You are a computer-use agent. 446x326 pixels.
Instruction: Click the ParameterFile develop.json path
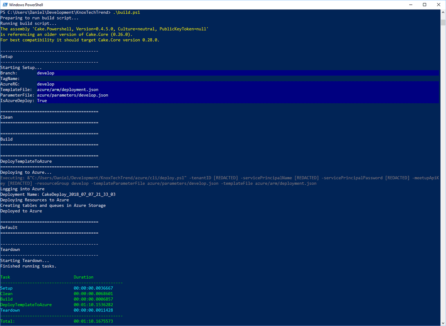pyautogui.click(x=72, y=95)
